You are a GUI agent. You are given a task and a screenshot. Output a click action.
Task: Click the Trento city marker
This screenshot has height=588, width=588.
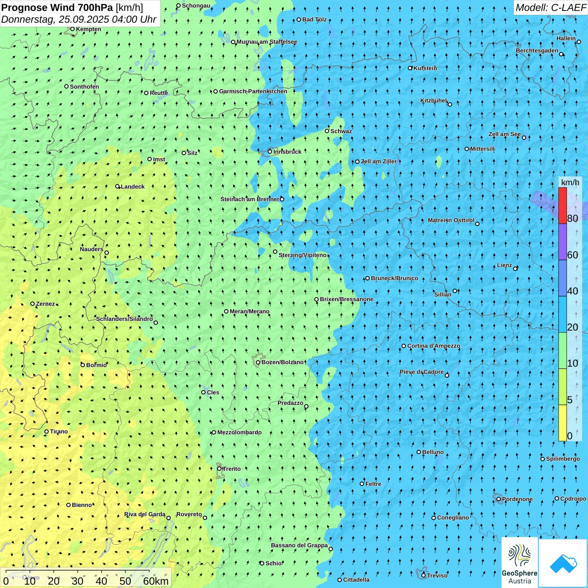pos(219,469)
